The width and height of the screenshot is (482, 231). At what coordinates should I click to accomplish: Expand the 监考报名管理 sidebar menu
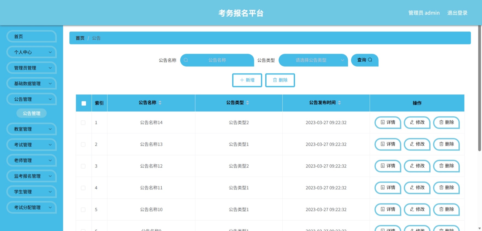pos(31,176)
